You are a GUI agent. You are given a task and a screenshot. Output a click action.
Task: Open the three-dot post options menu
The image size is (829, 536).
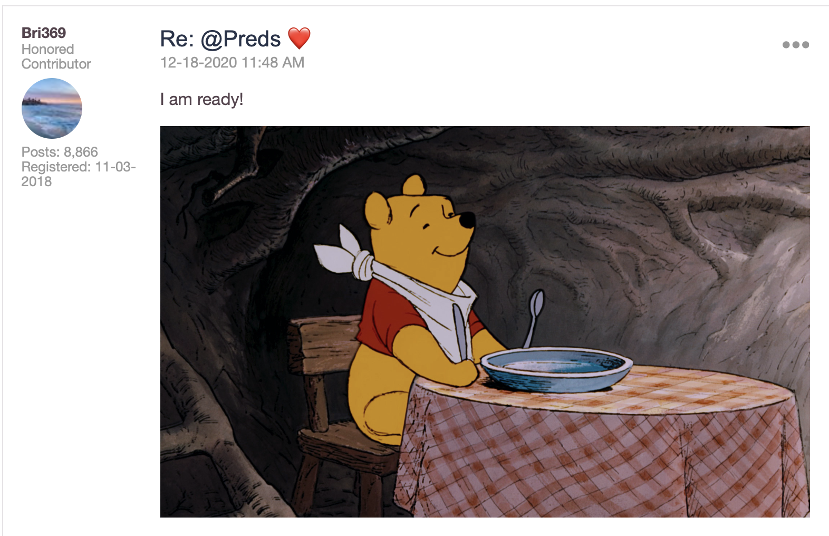795,45
